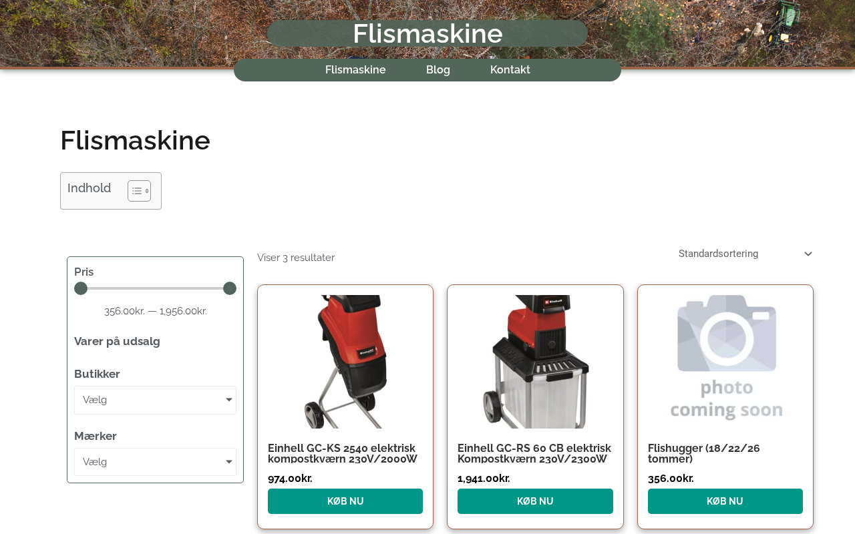Viewport: 855px width, 534px height.
Task: Click the Varer på udsalg filter
Action: click(117, 342)
